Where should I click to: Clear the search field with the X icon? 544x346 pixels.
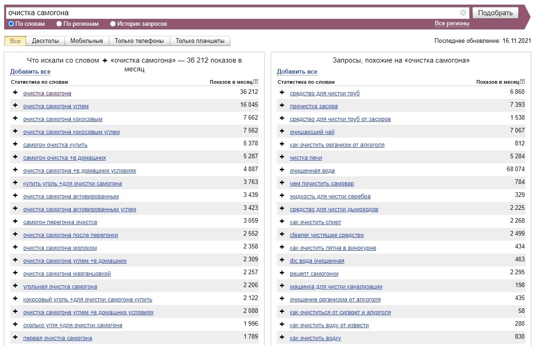pos(463,13)
